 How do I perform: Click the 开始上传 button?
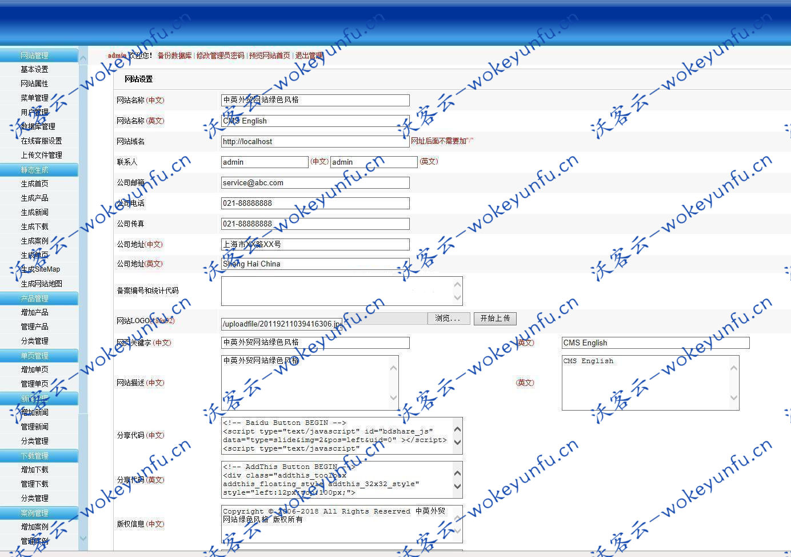point(495,319)
